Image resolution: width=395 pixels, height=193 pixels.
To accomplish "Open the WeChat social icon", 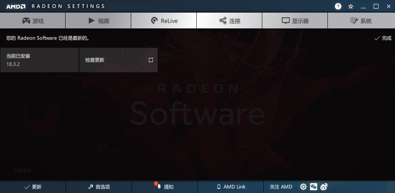I will [313, 186].
